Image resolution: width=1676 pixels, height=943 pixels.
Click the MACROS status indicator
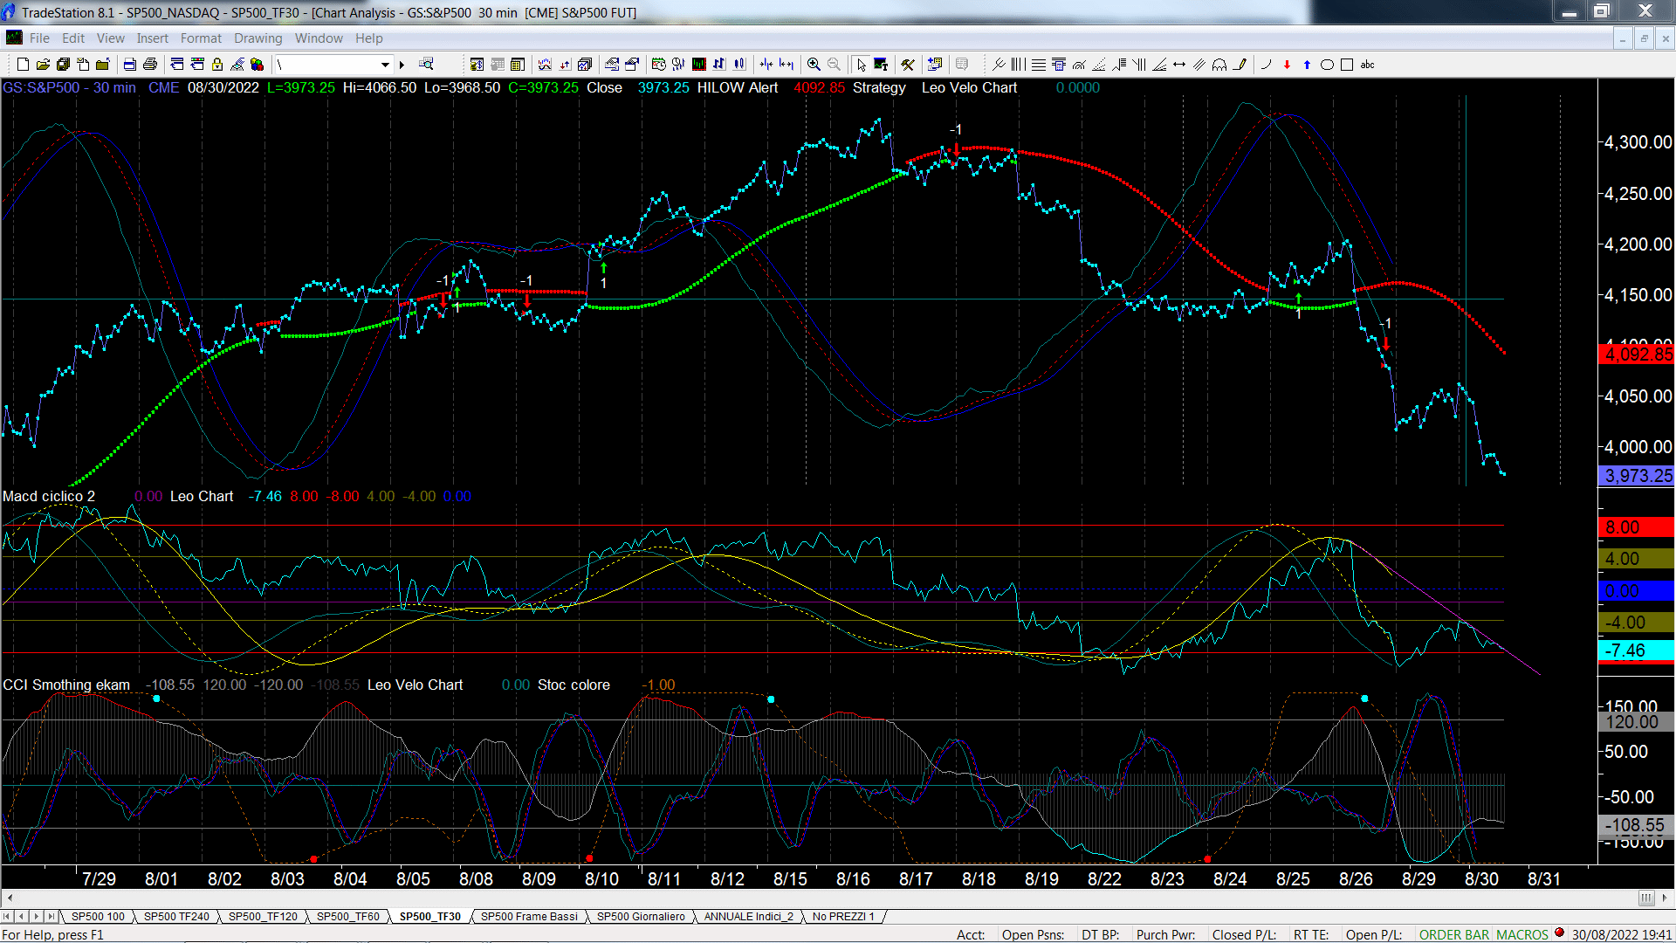point(1522,935)
